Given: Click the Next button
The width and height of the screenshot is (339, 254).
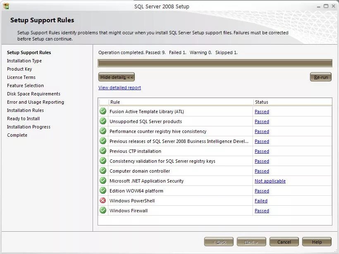Looking at the screenshot, I should tap(251, 242).
